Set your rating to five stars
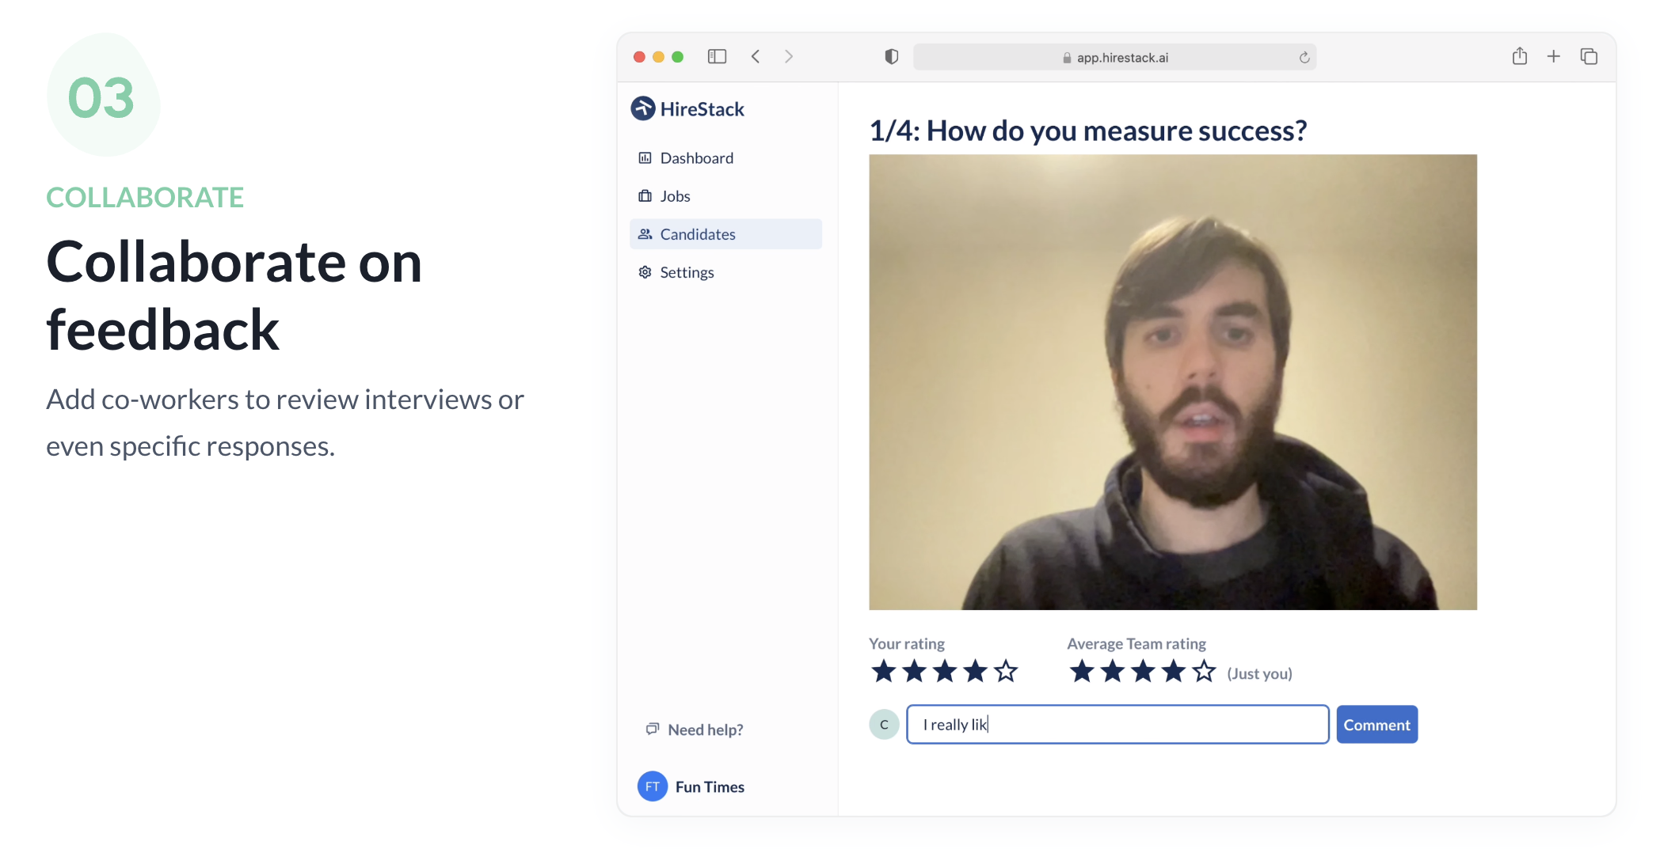Viewport: 1679px width, 864px height. [x=1006, y=672]
